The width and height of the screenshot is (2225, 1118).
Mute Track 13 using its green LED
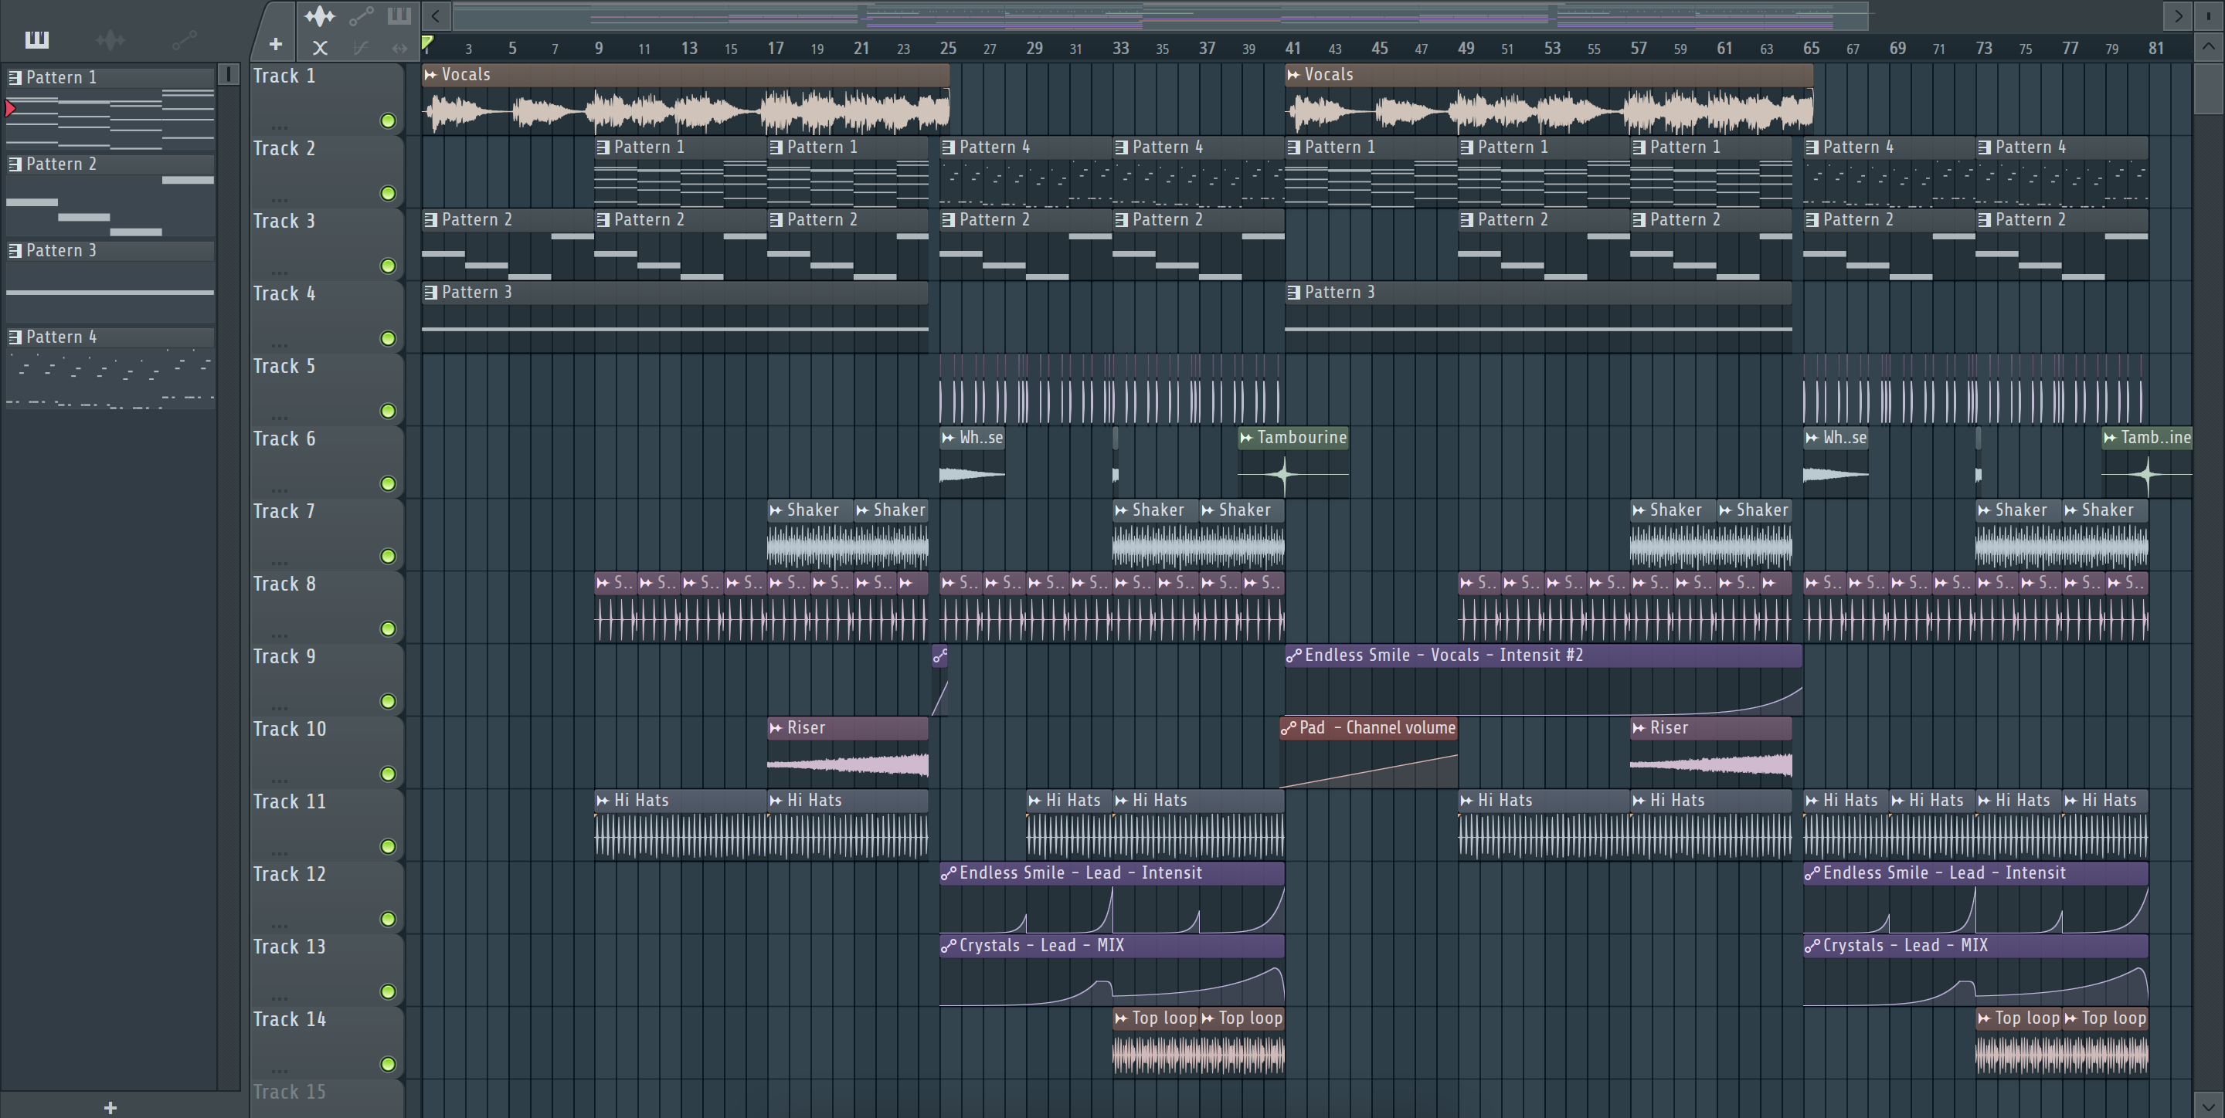[388, 991]
